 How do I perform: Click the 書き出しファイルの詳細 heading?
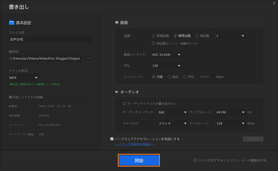click(26, 97)
